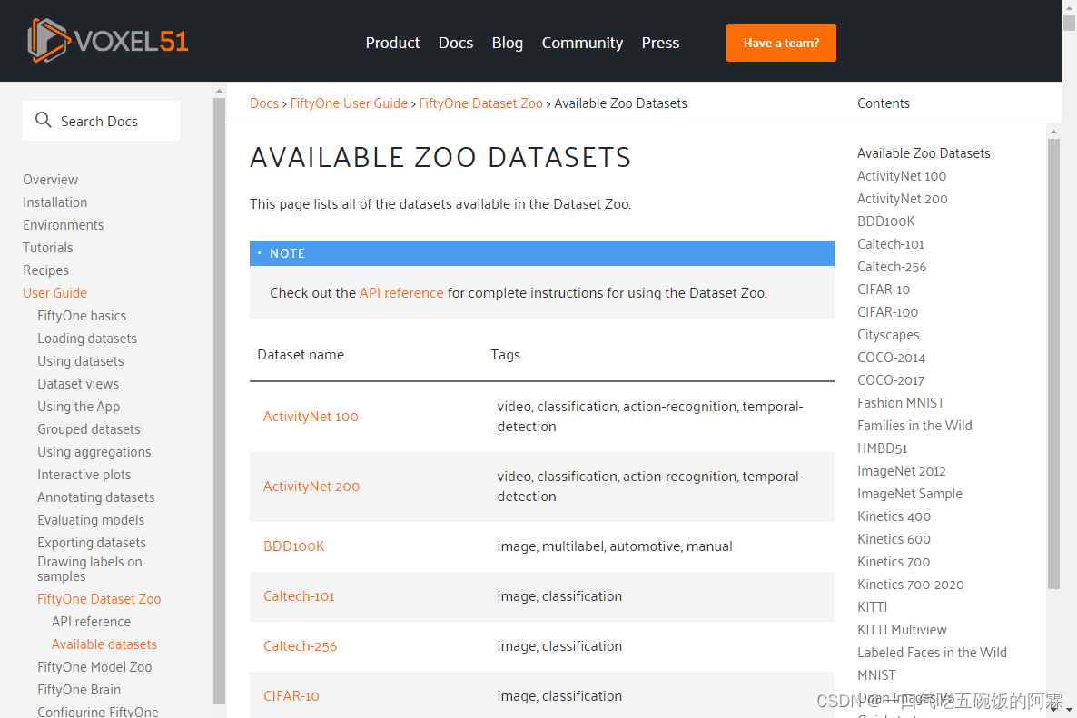
Task: Open Evaluating models in the sidebar
Action: click(x=91, y=519)
